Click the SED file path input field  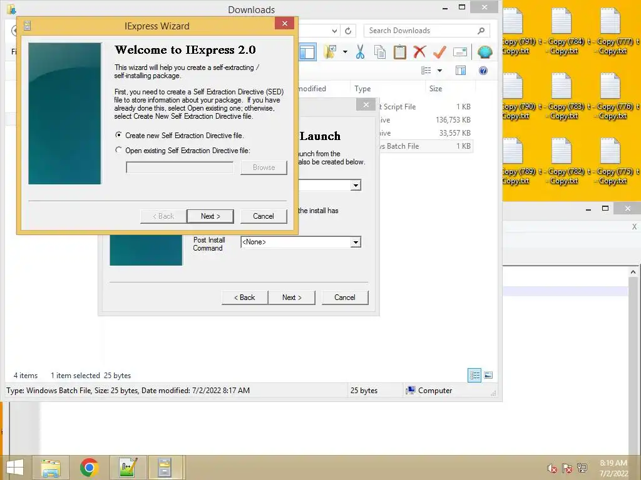tap(180, 167)
